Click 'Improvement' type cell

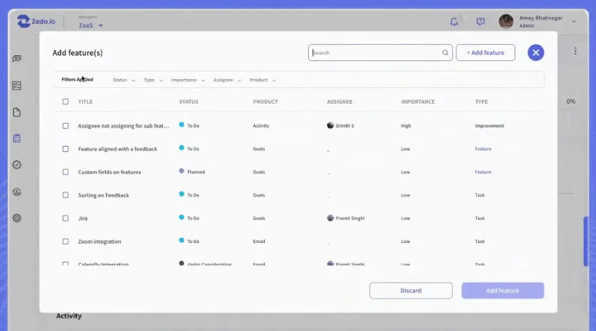click(x=489, y=126)
